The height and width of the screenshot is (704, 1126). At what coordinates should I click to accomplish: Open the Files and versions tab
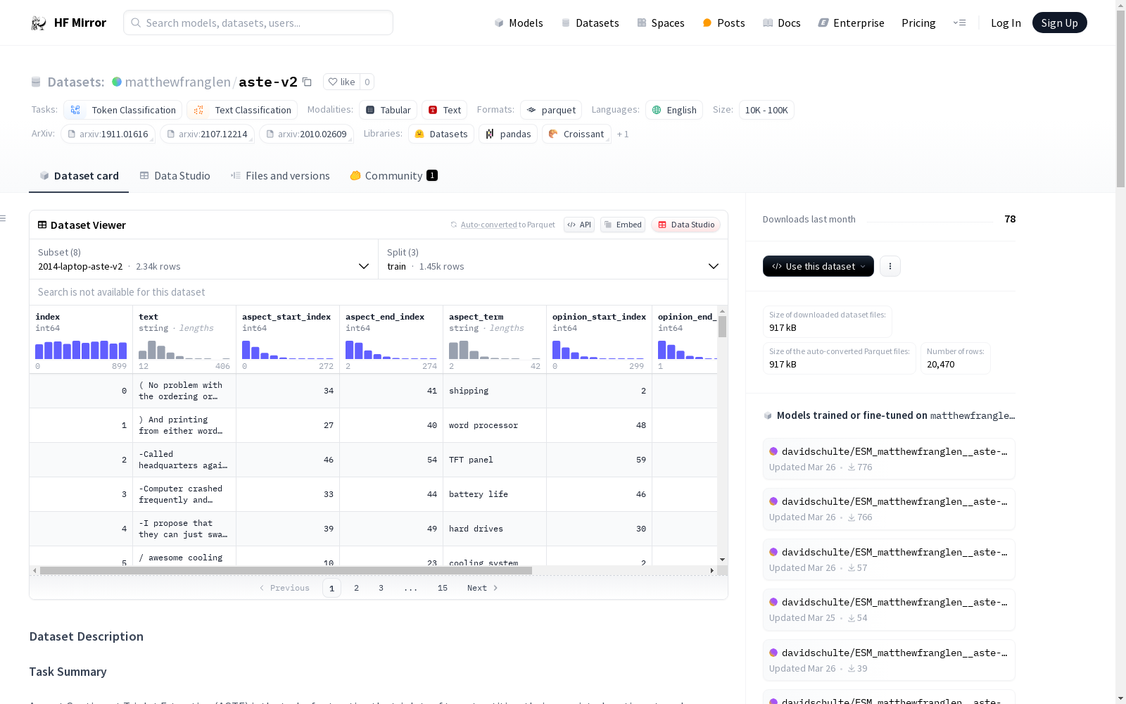(x=280, y=176)
